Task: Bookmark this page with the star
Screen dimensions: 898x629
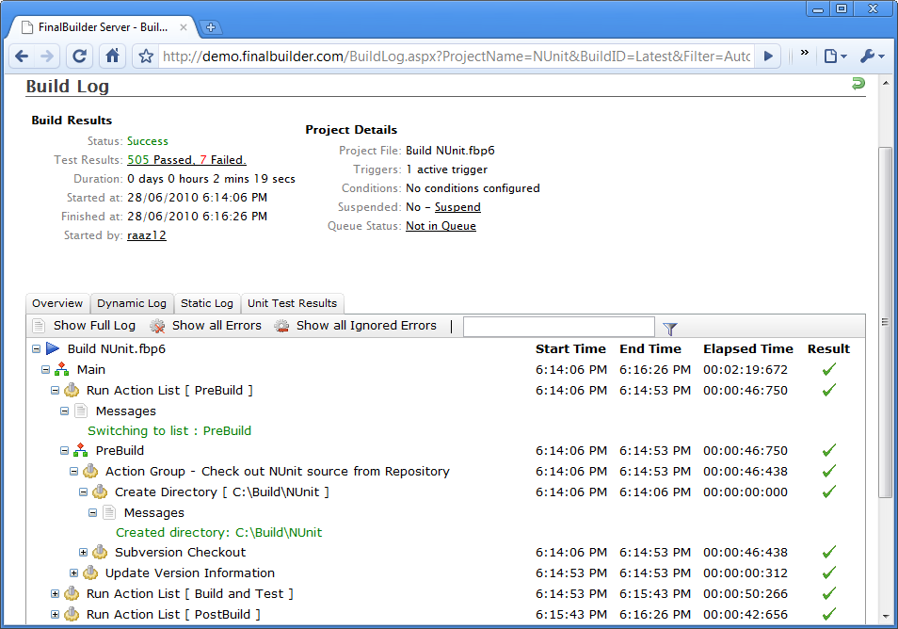Action: click(146, 56)
